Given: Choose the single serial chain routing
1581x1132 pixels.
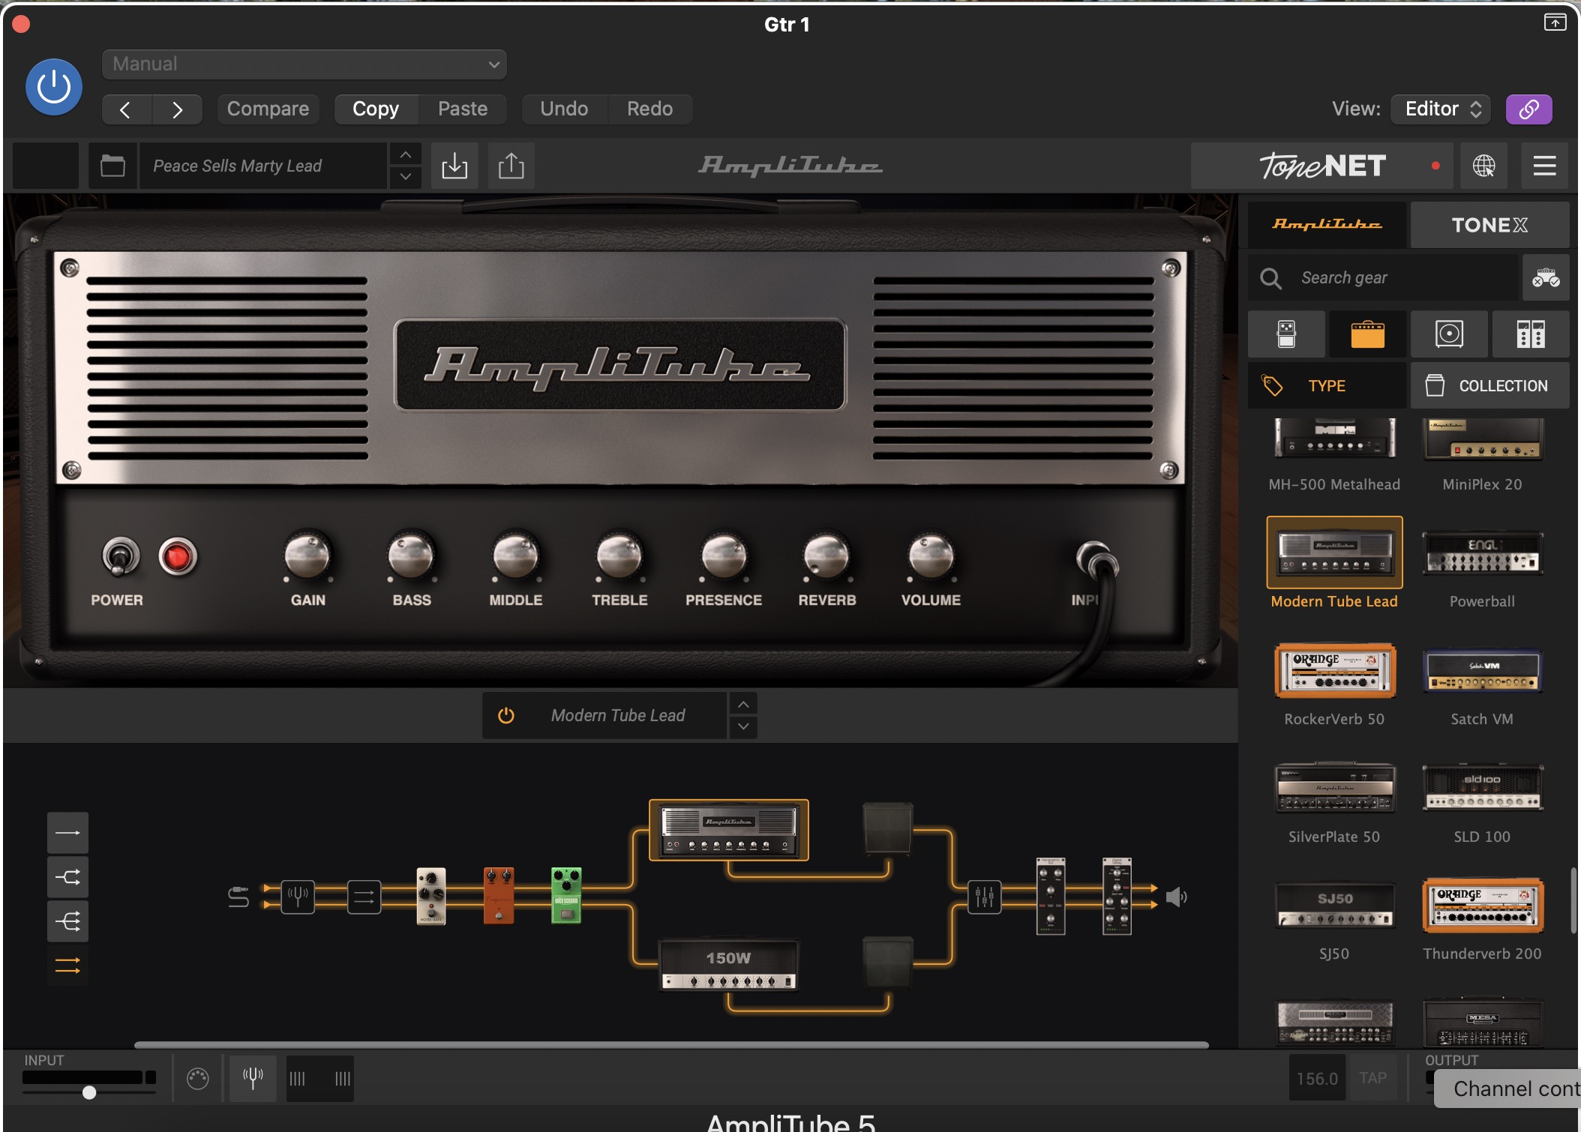Looking at the screenshot, I should (67, 833).
